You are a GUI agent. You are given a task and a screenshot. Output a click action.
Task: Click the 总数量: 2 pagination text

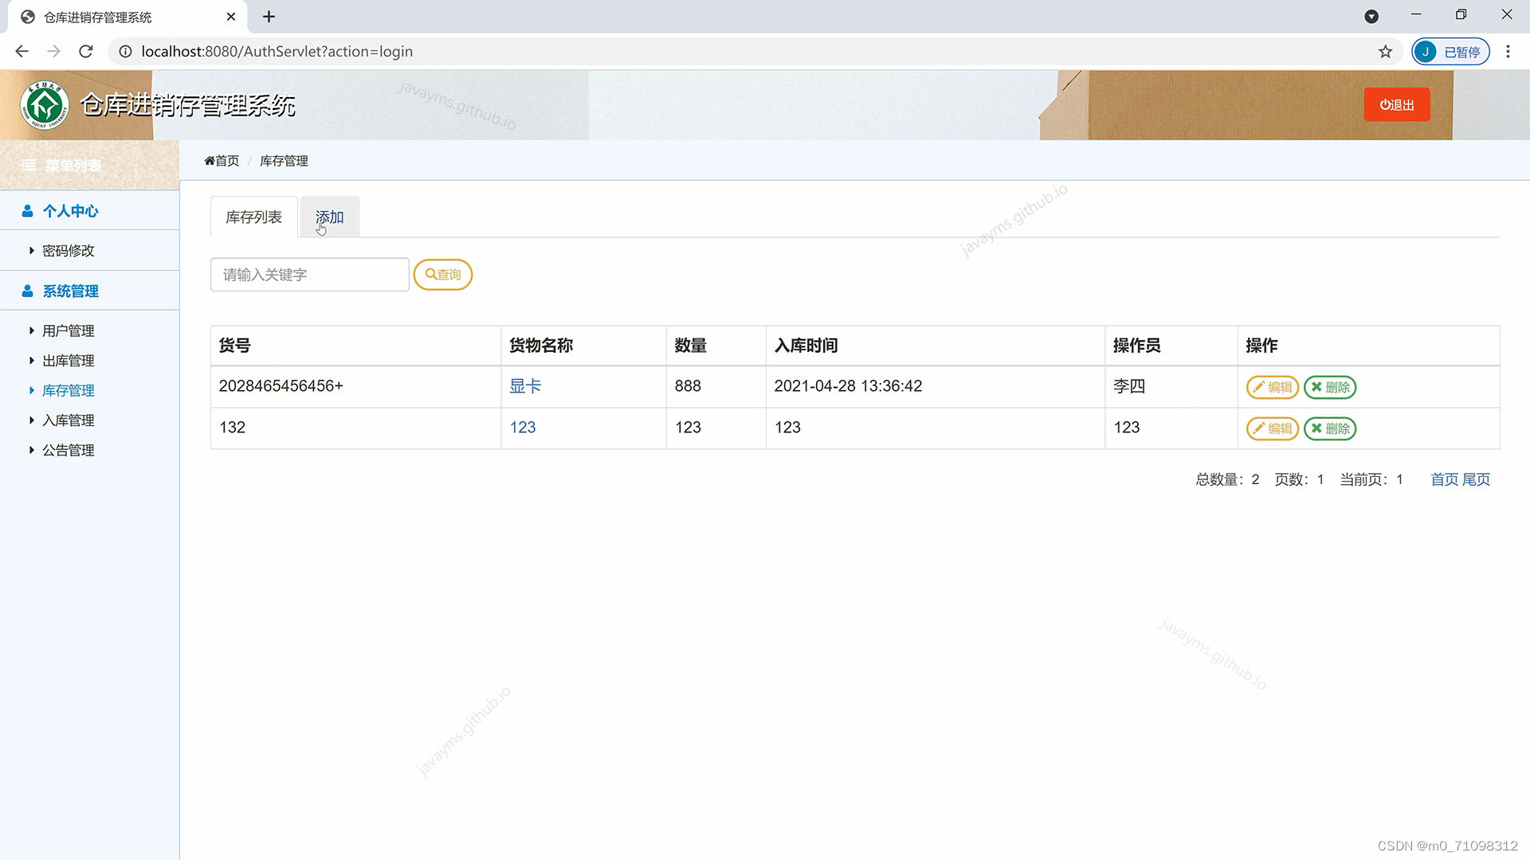click(1227, 479)
